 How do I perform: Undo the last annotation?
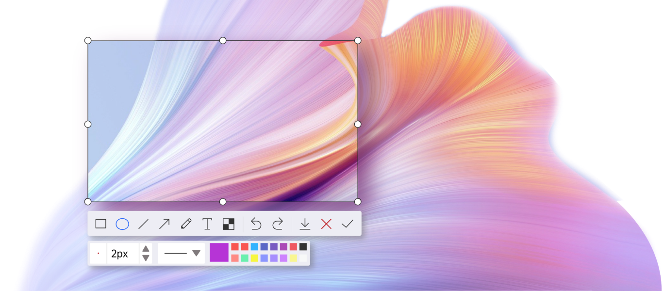pos(256,224)
